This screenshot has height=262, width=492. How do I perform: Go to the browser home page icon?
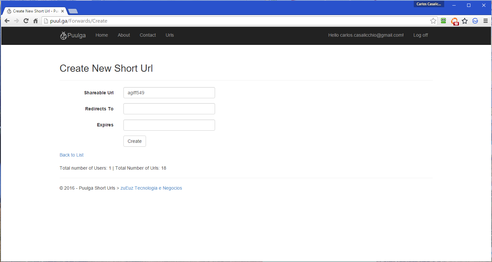pos(36,21)
